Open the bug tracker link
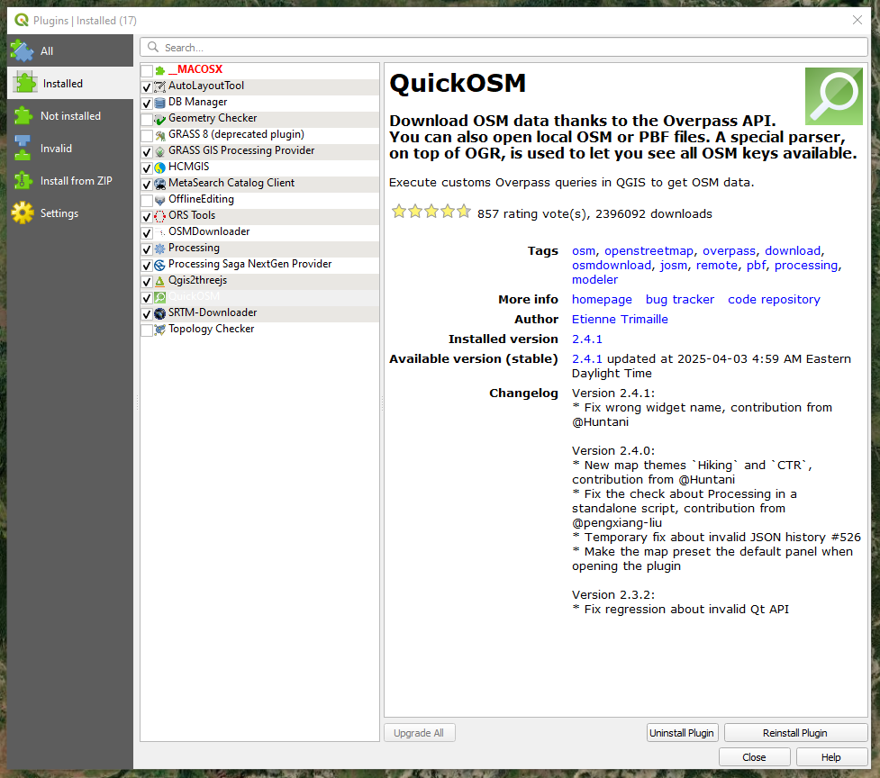This screenshot has width=880, height=778. 679,300
